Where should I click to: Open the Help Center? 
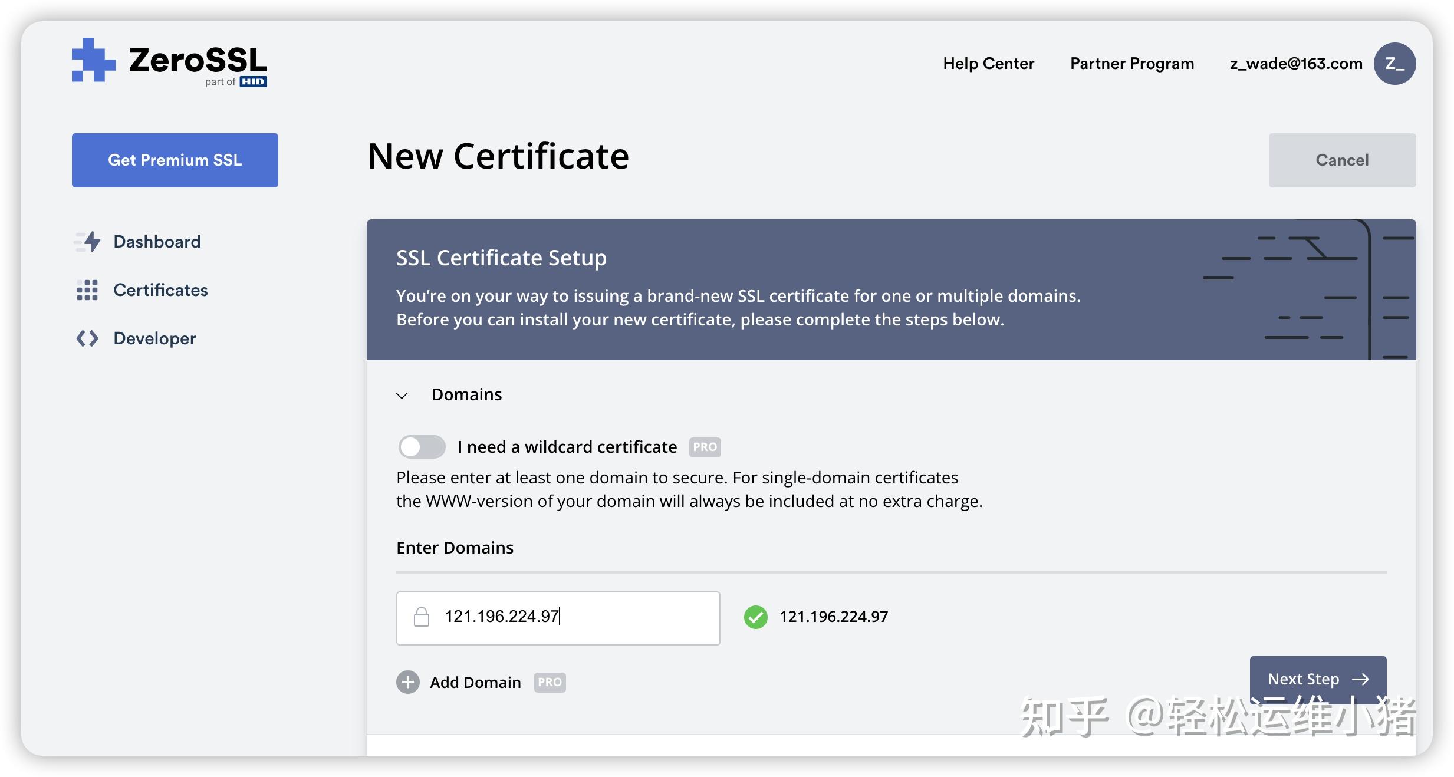click(988, 63)
